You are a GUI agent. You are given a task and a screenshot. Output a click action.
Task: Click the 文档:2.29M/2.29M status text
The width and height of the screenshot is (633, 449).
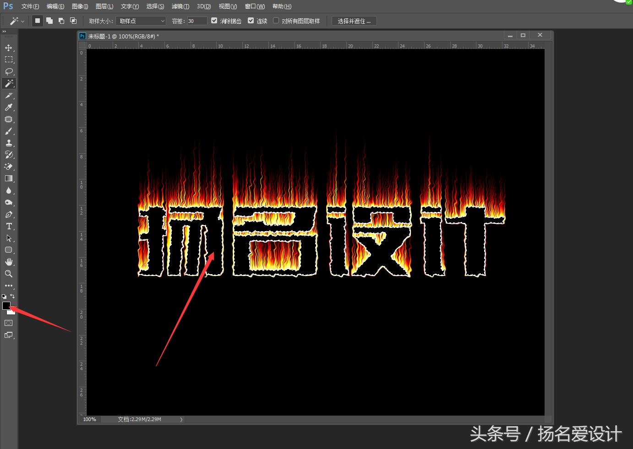pos(139,419)
